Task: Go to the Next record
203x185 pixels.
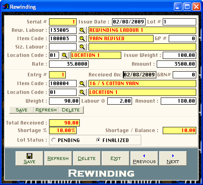Action: 173,158
